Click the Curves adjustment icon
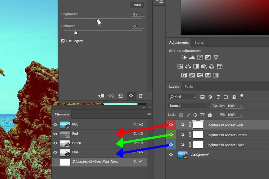 coord(200,58)
